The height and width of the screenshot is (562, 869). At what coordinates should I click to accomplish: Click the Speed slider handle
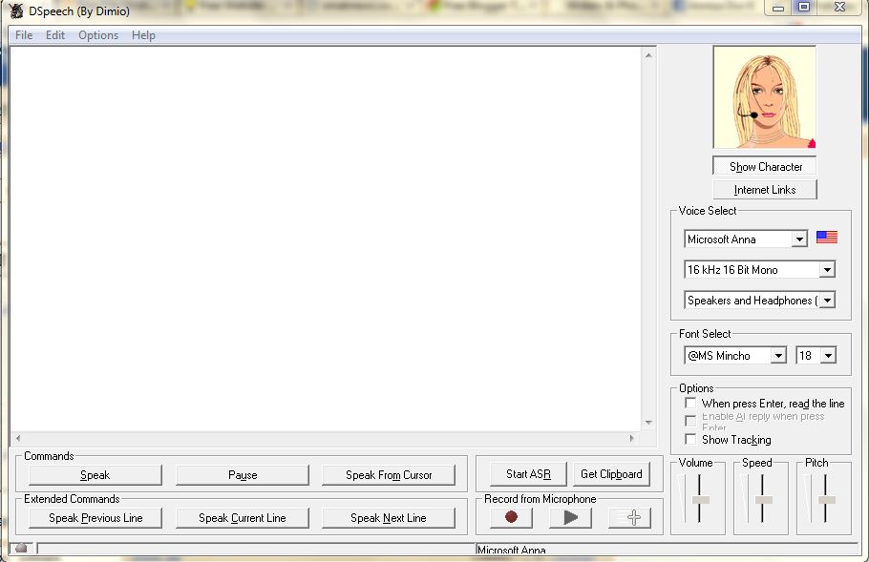[764, 500]
